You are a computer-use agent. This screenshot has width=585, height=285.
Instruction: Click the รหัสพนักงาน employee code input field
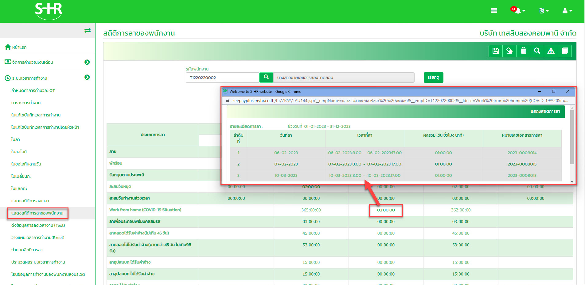222,78
